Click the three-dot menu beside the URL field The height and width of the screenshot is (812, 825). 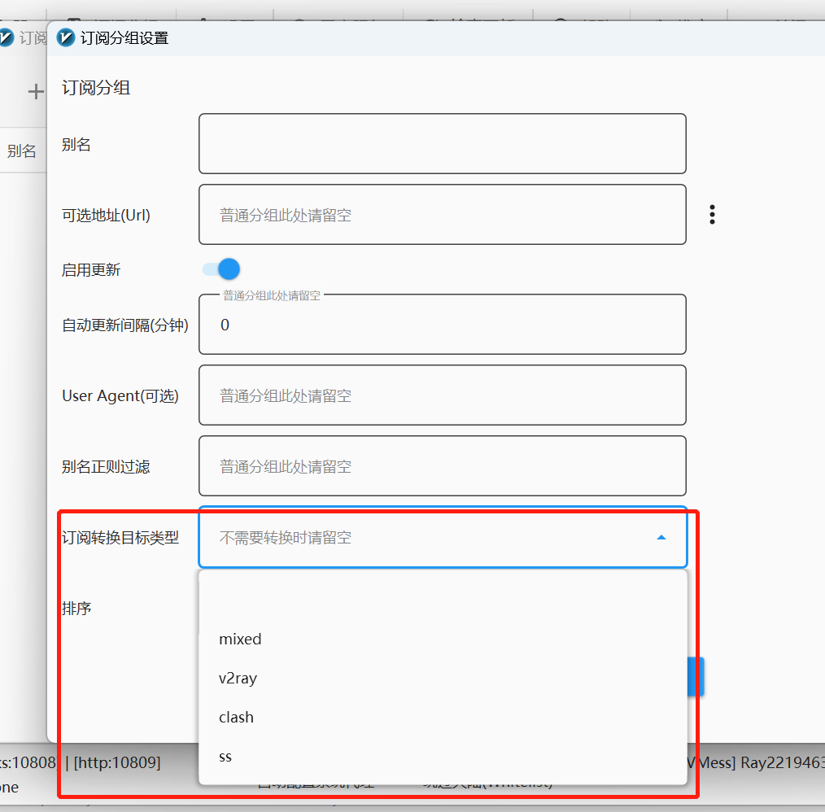coord(712,214)
